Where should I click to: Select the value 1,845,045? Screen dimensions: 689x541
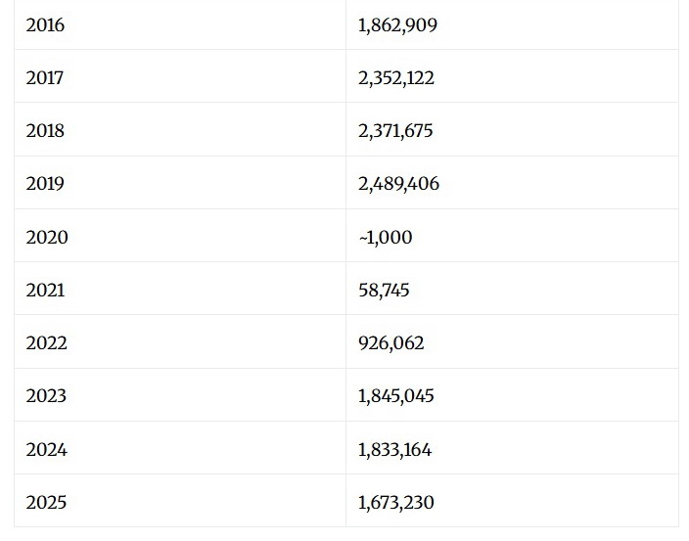(x=396, y=396)
